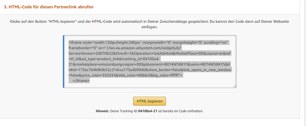Click the words "ist bereits im Code enthalten"
306x126 pixels.
click(181, 111)
